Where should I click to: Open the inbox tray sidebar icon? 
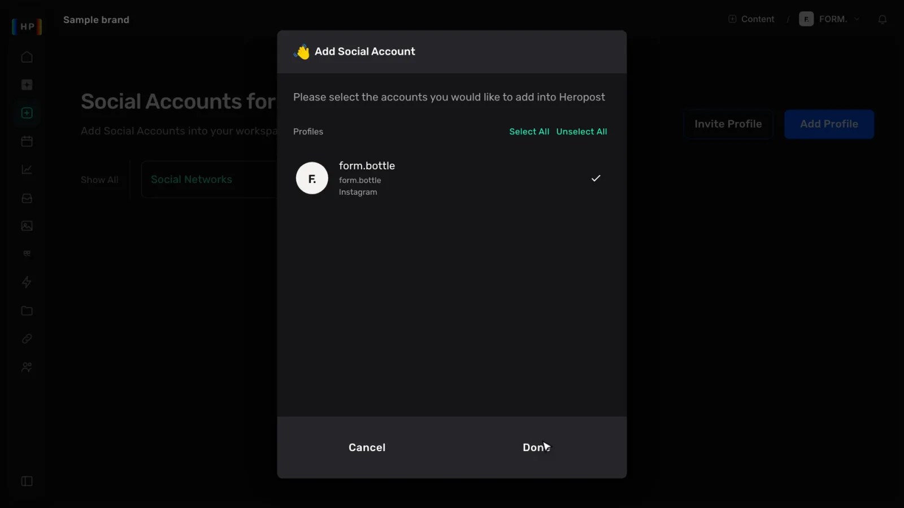pyautogui.click(x=27, y=198)
